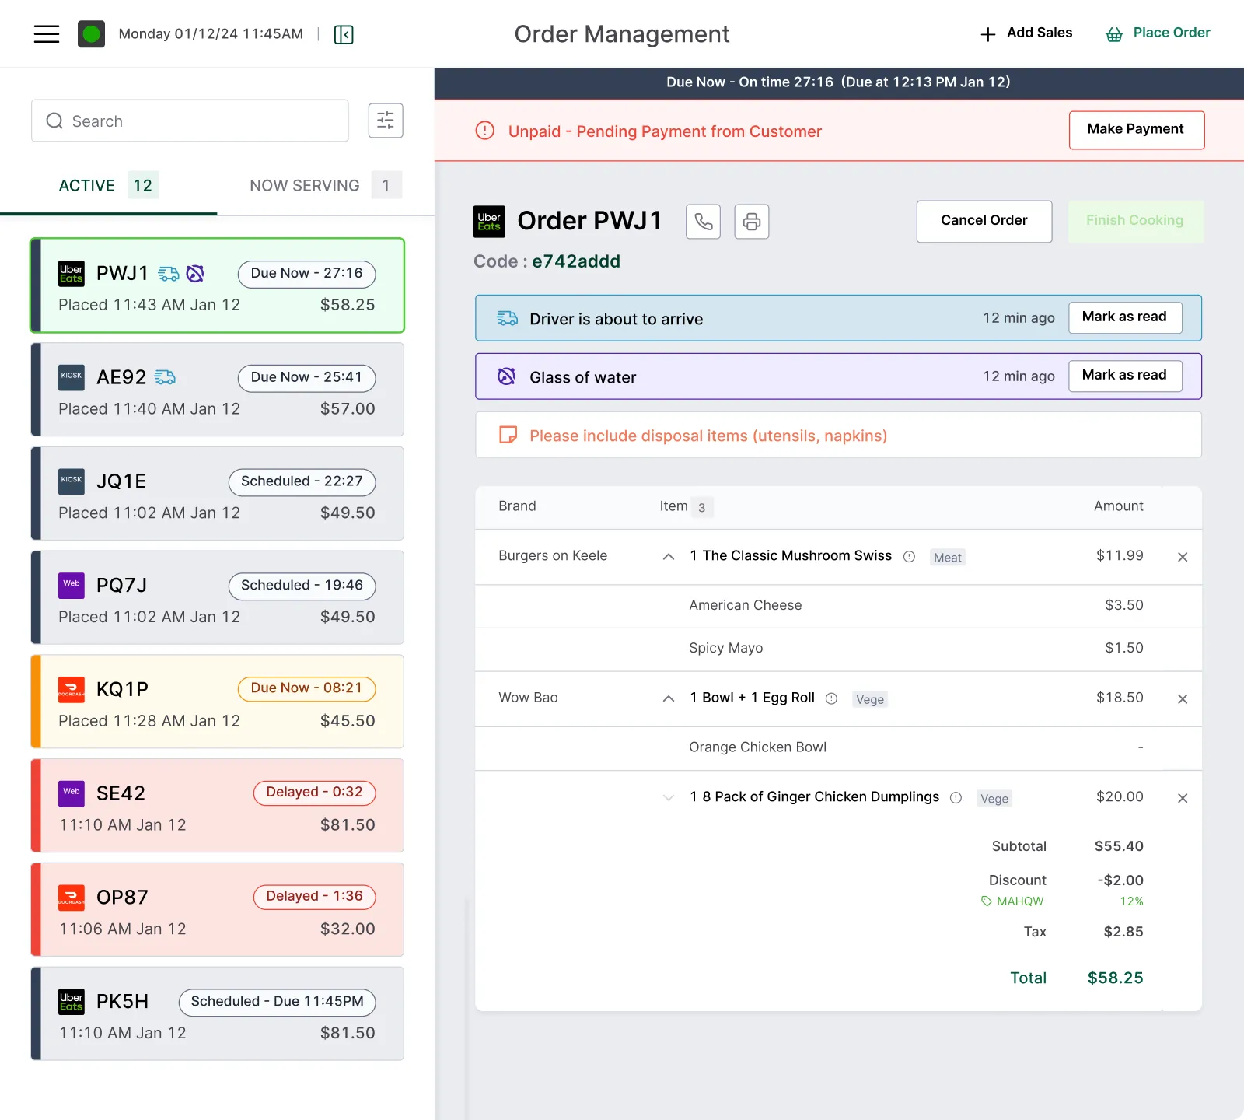1244x1120 pixels.
Task: Click the Web icon on PQ7J card
Action: [72, 586]
